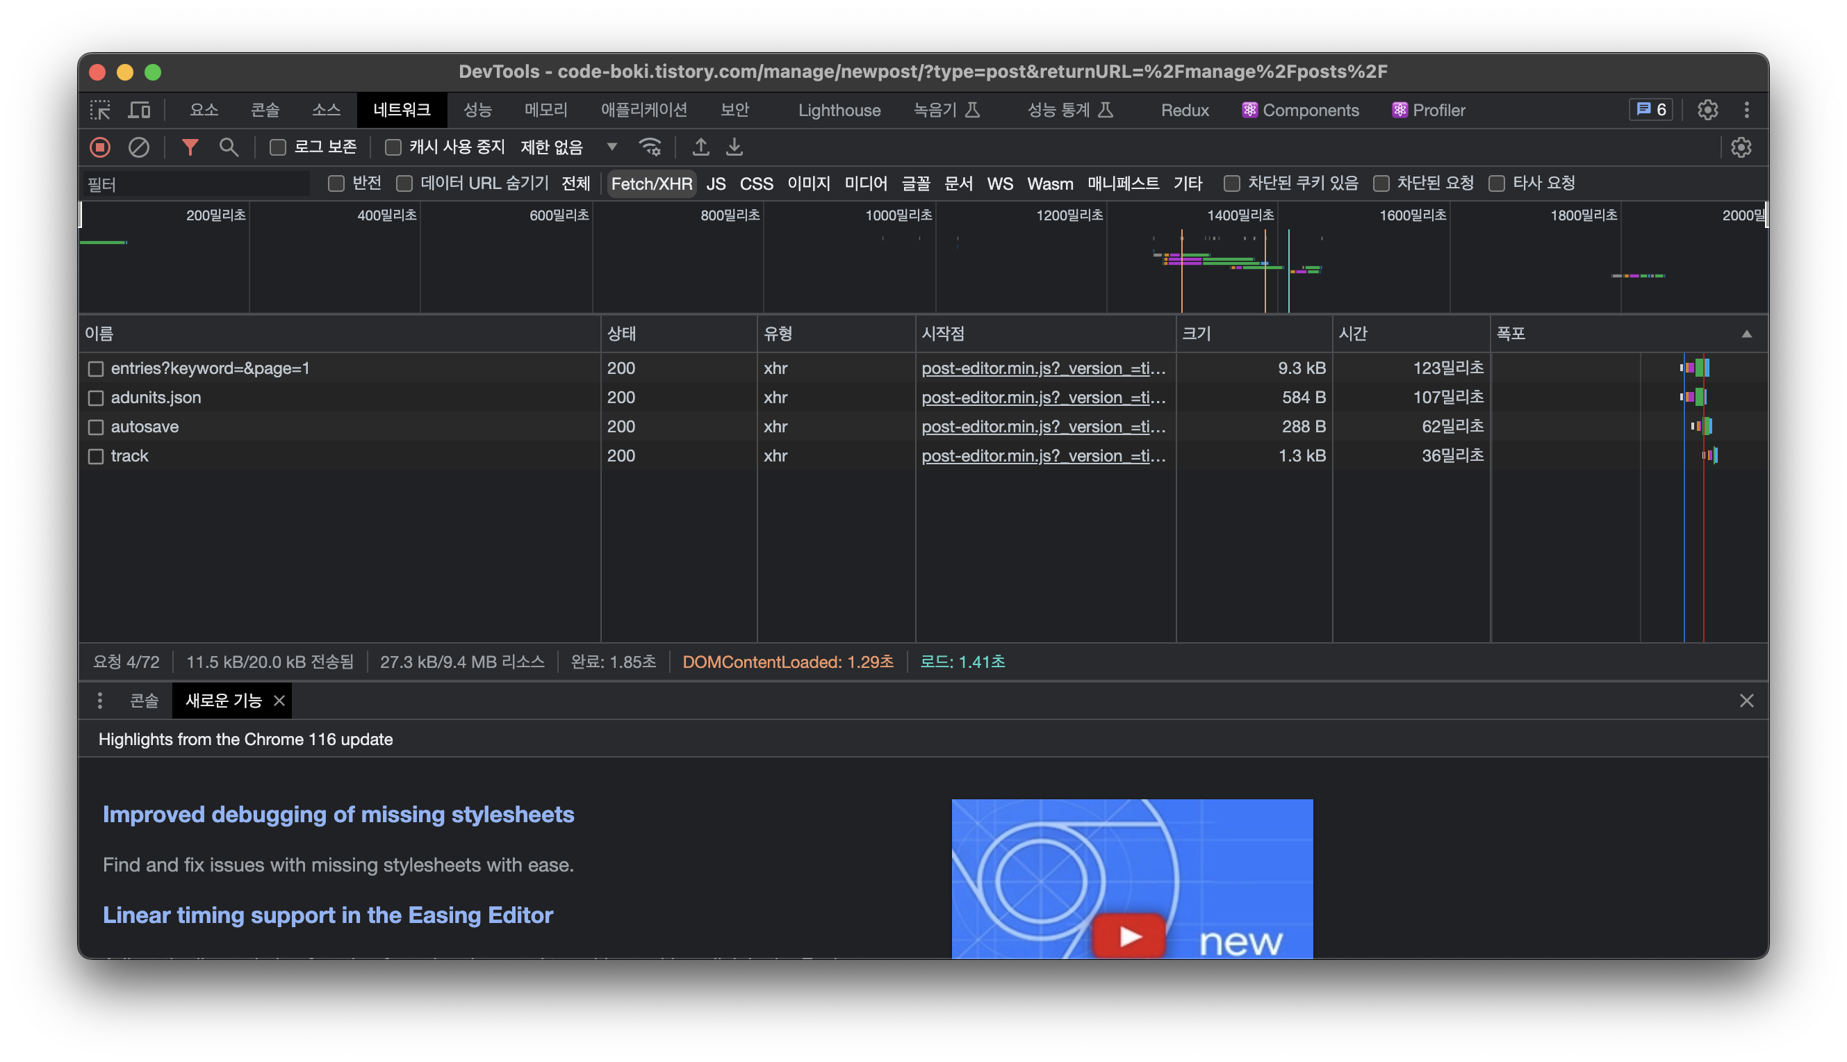Toggle the red filter funnel icon

[x=190, y=147]
